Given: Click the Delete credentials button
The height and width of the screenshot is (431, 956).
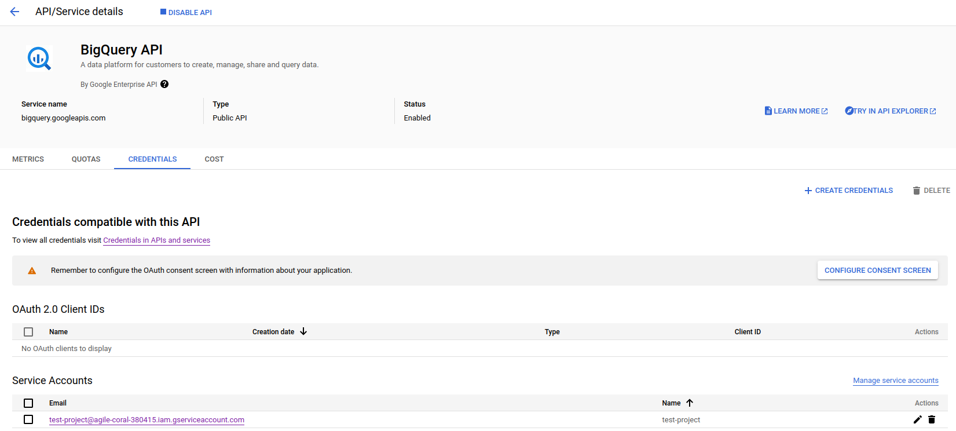Looking at the screenshot, I should coord(931,190).
